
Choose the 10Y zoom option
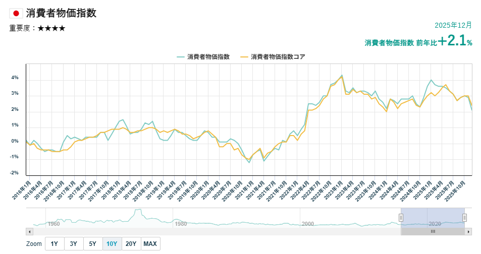coord(112,244)
